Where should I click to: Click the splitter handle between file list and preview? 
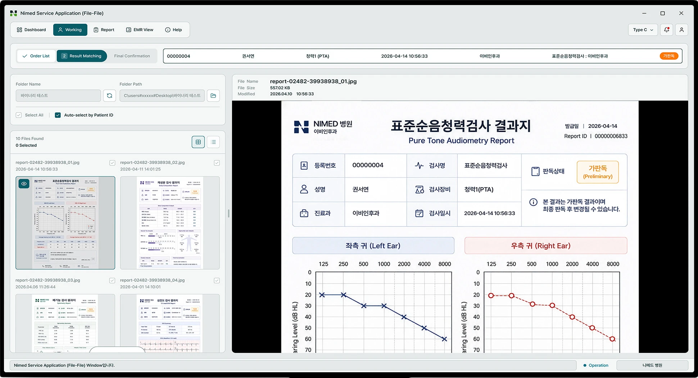228,214
